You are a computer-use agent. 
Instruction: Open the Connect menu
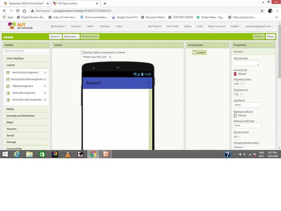(x=76, y=26)
